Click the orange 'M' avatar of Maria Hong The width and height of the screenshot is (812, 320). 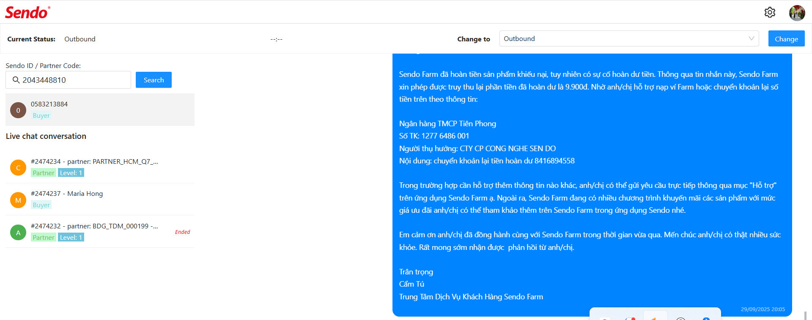click(x=18, y=200)
